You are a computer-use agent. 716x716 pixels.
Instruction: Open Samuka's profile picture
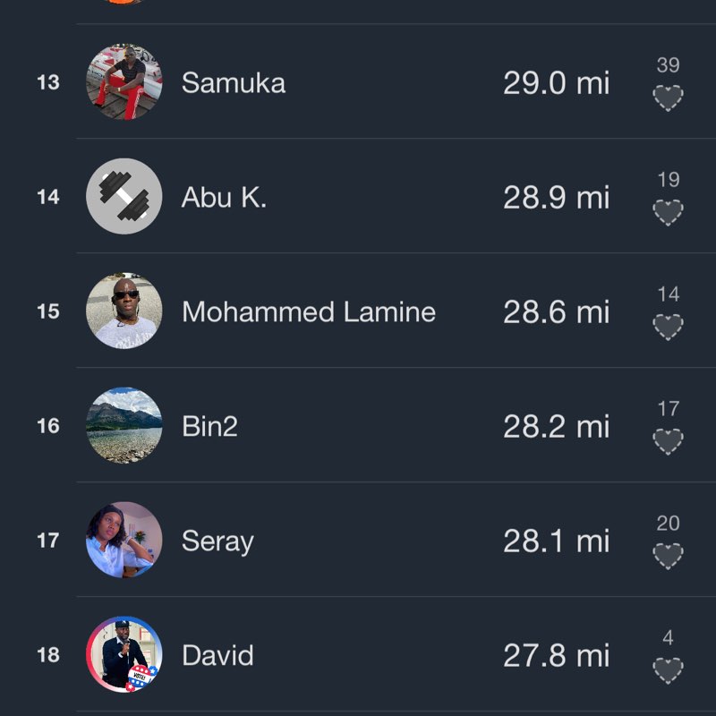pyautogui.click(x=124, y=82)
